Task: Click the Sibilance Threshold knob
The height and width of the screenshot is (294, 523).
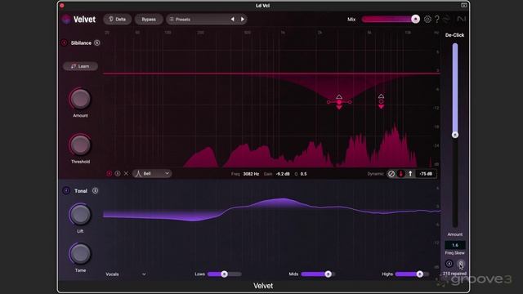Action: tap(80, 145)
